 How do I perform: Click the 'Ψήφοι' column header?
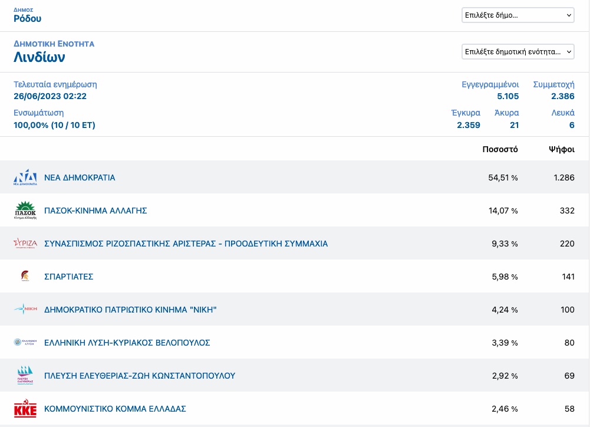tap(561, 149)
